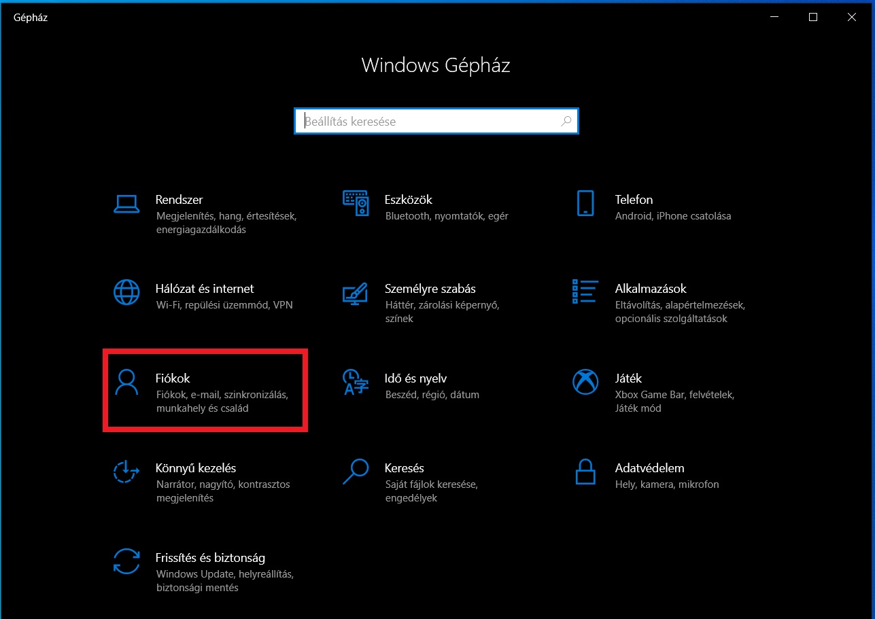Click the Személyre szabás brush icon
Image resolution: width=875 pixels, height=619 pixels.
coord(355,292)
